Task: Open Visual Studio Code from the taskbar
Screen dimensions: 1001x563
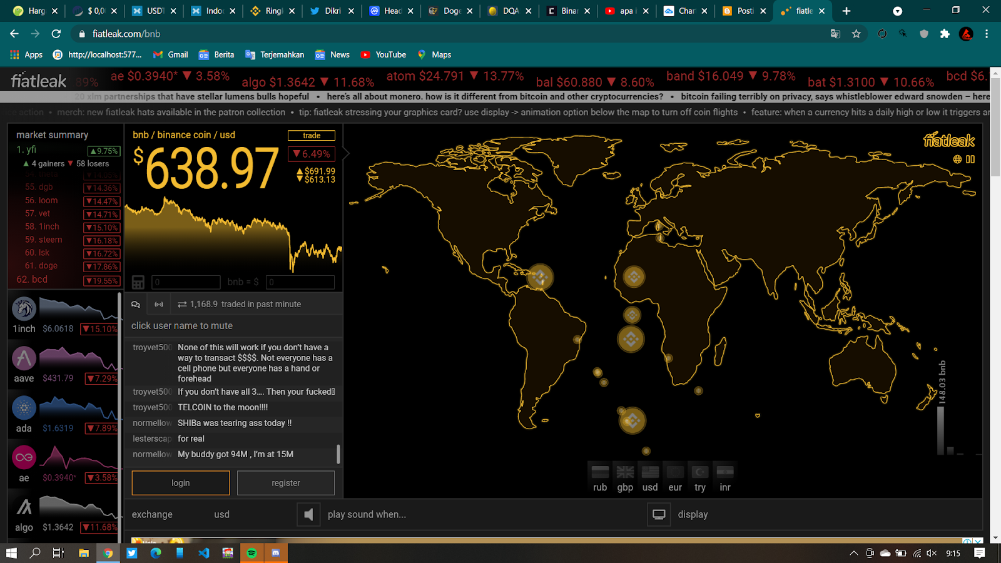Action: [x=204, y=553]
